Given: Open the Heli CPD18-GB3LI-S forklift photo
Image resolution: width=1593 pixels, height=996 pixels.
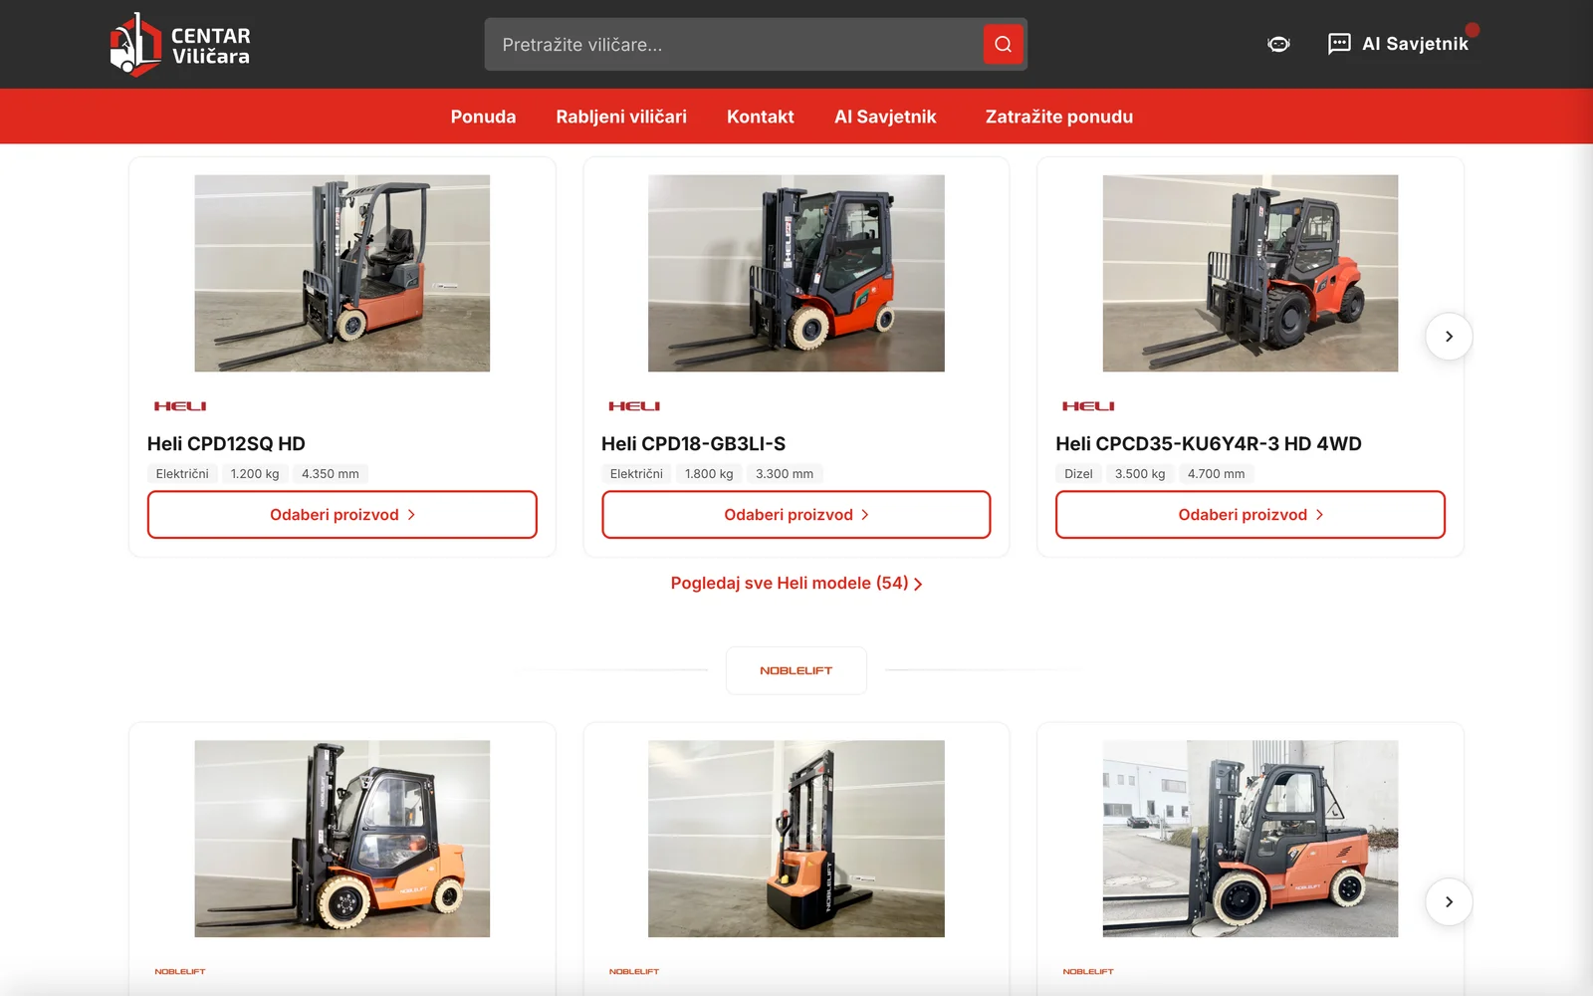Looking at the screenshot, I should pyautogui.click(x=796, y=274).
